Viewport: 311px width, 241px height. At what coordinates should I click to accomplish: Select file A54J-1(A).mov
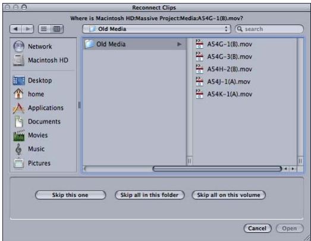point(223,81)
